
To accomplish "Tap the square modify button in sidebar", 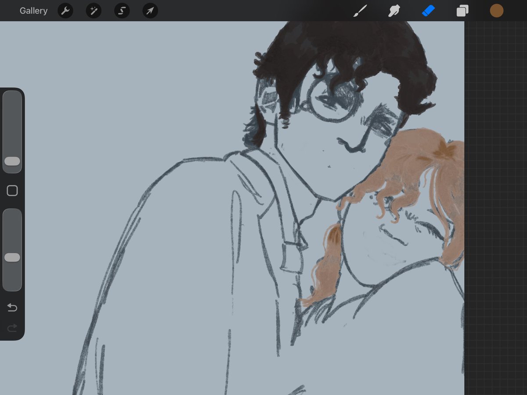I will (12, 190).
